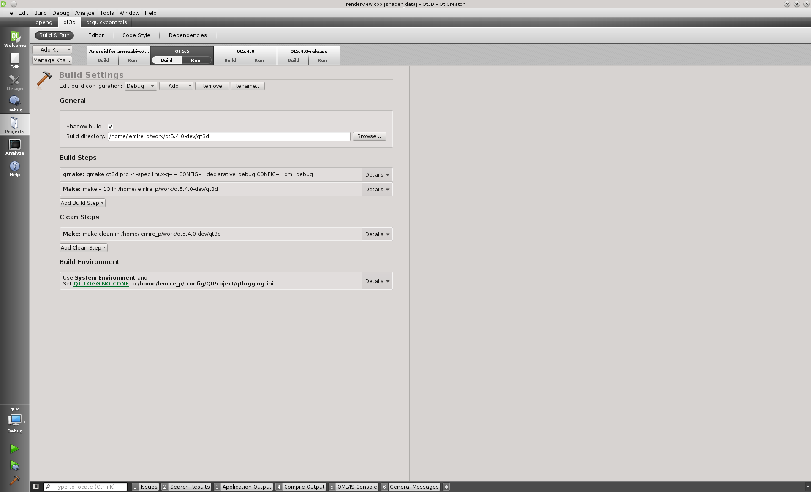Click the Build directory path field
The height and width of the screenshot is (492, 811).
pos(229,136)
